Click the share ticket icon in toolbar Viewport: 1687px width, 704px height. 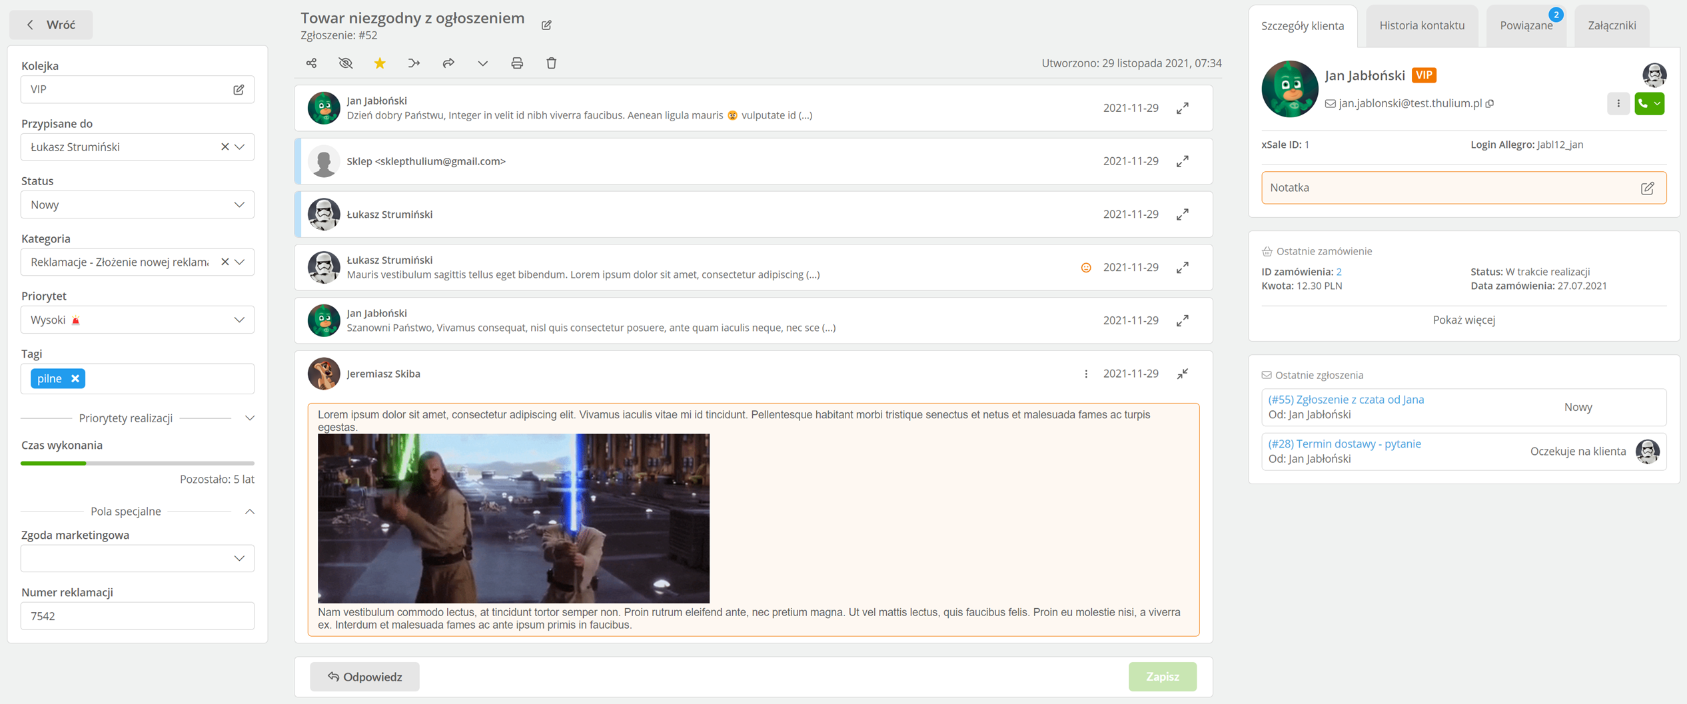click(311, 63)
